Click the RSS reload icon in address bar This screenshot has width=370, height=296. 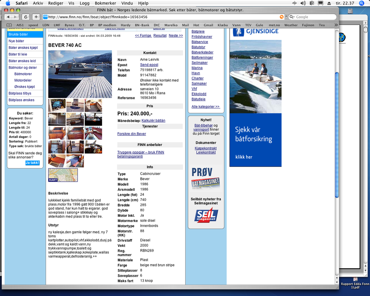(x=282, y=17)
